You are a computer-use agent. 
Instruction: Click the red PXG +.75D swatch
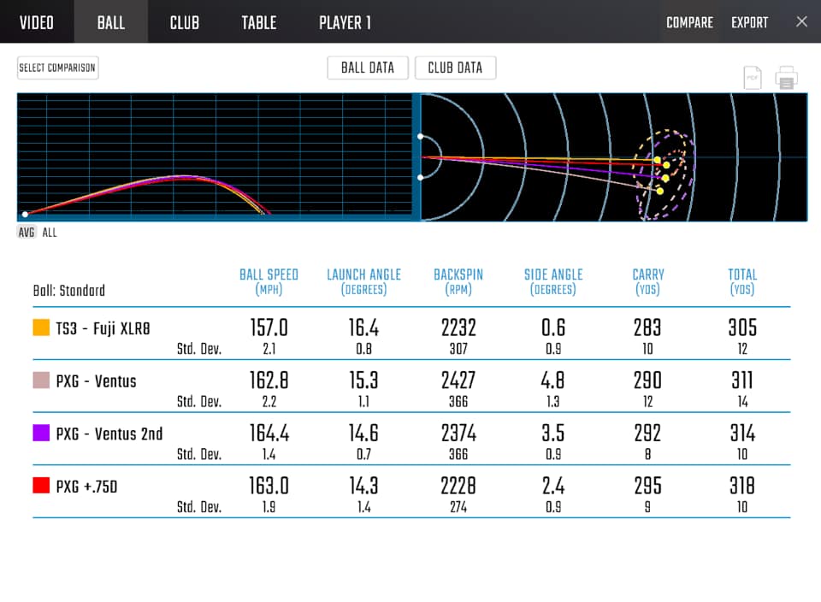(x=41, y=486)
